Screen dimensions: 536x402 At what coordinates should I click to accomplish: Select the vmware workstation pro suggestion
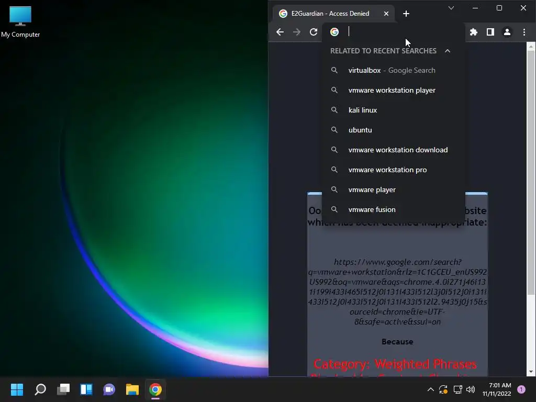pos(393,169)
